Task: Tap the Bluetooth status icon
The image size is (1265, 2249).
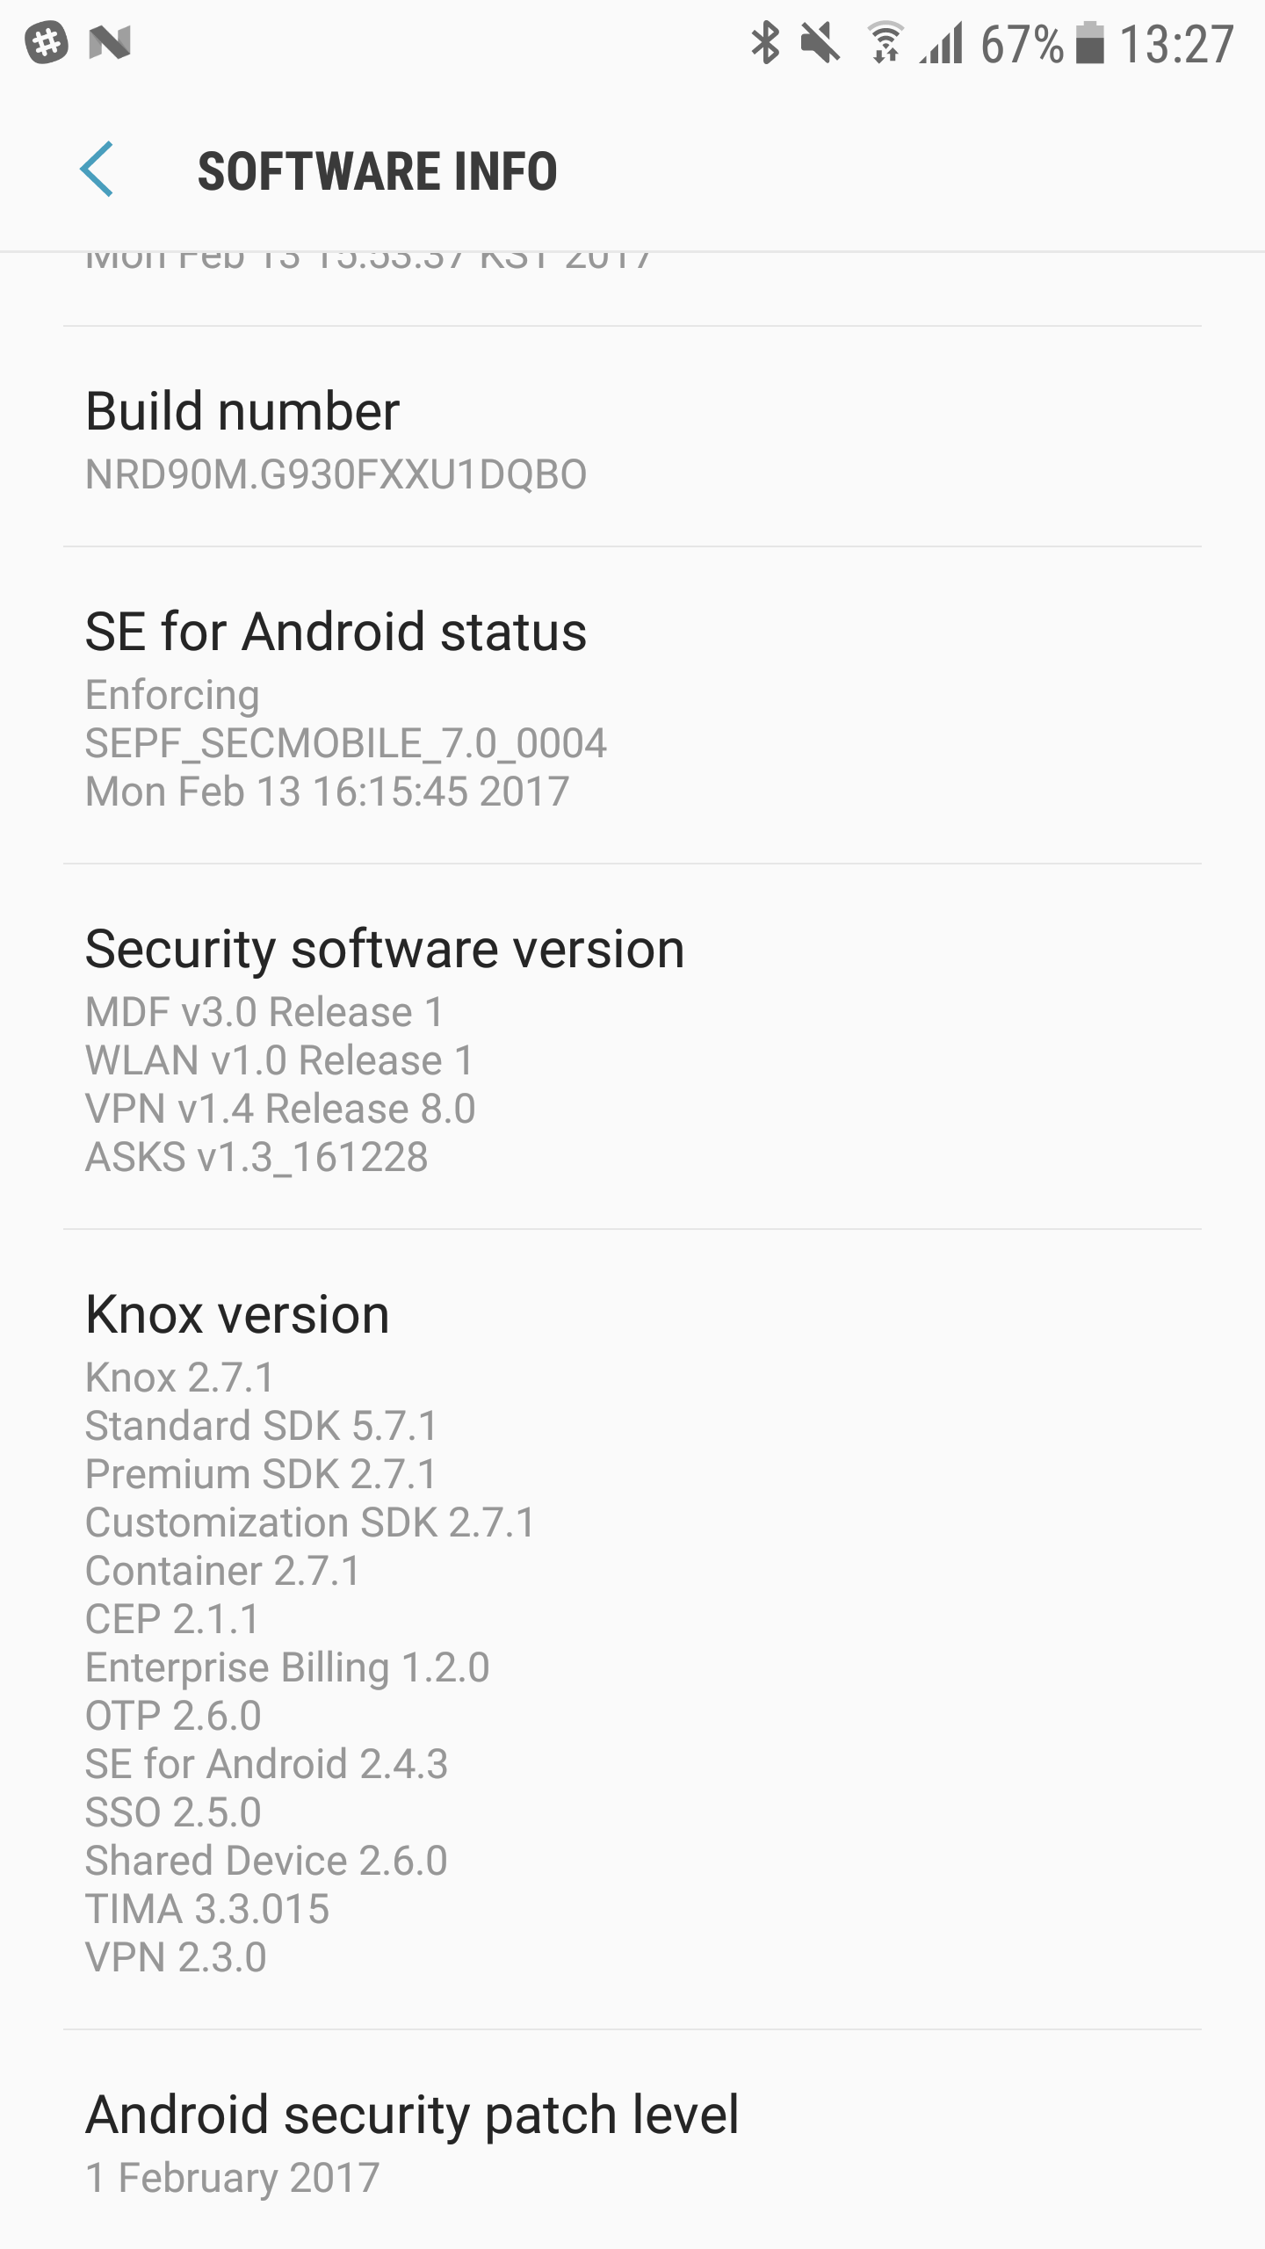Action: 764,42
